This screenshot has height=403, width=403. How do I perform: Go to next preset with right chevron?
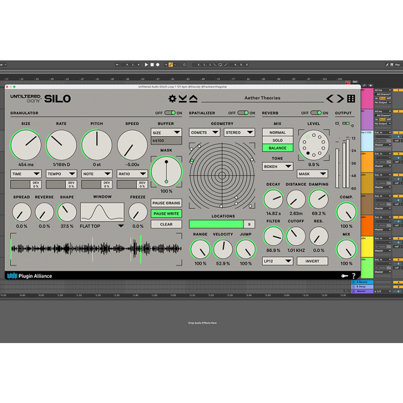(x=340, y=98)
